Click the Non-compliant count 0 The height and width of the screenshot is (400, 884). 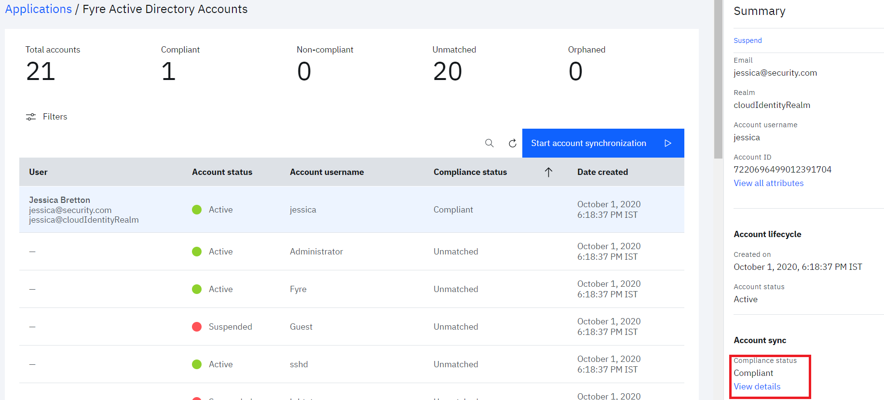pyautogui.click(x=304, y=71)
